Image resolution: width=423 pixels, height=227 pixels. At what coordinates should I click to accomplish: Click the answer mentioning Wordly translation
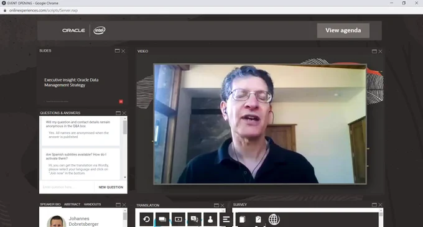point(78,169)
